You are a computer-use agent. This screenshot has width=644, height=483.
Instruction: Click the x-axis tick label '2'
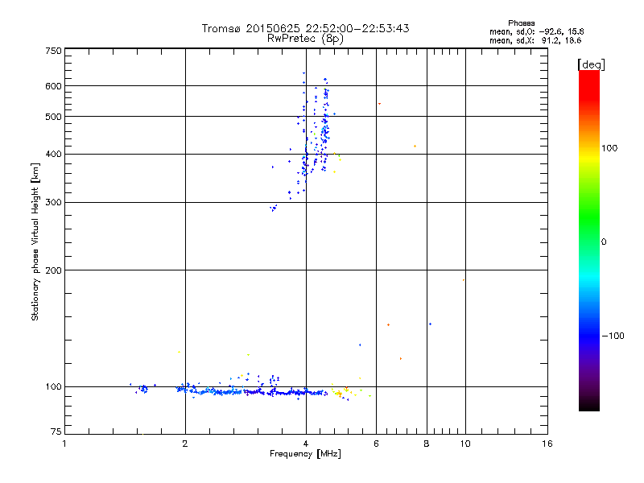tap(185, 444)
